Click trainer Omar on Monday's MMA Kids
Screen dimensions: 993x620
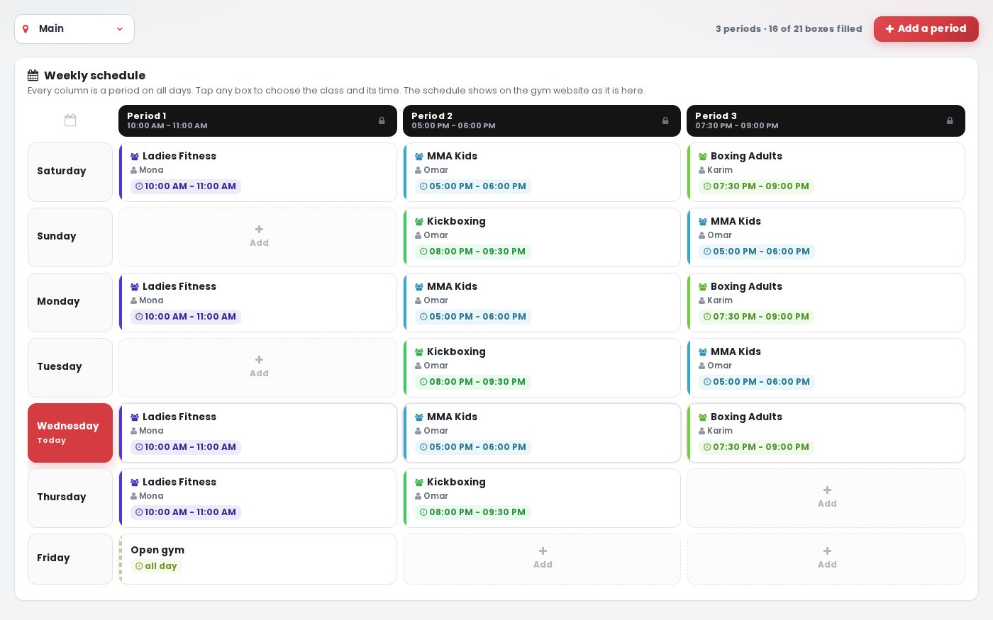coord(436,300)
